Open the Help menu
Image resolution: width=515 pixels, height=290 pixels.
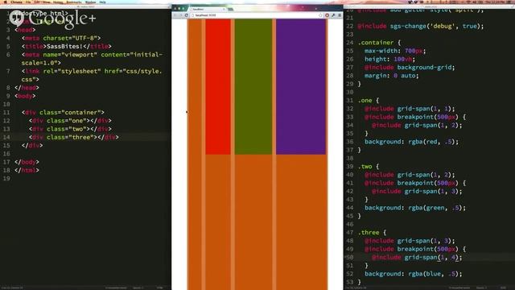(103, 2)
